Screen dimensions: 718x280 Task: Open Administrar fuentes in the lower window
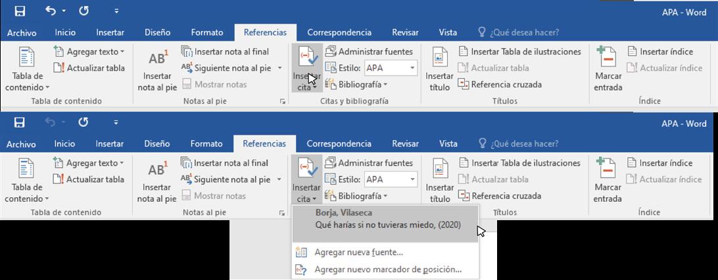point(369,163)
